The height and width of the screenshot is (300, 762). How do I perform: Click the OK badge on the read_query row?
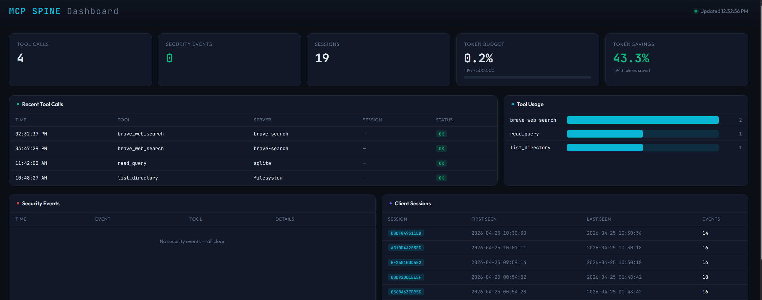pos(441,163)
